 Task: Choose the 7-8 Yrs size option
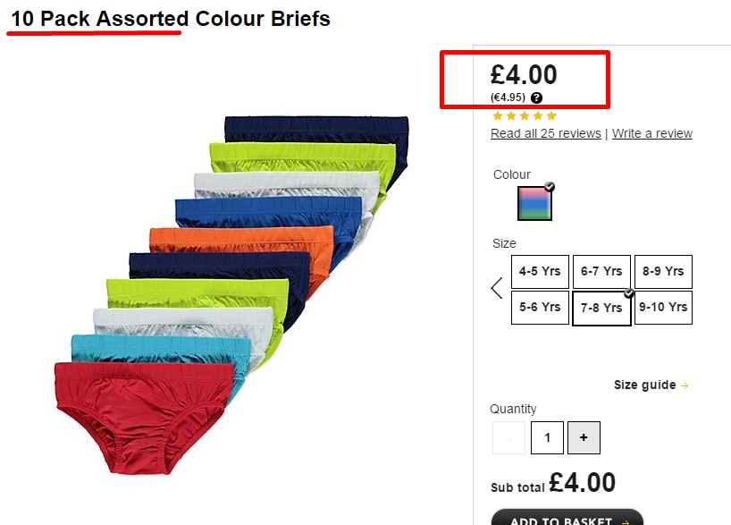point(601,309)
